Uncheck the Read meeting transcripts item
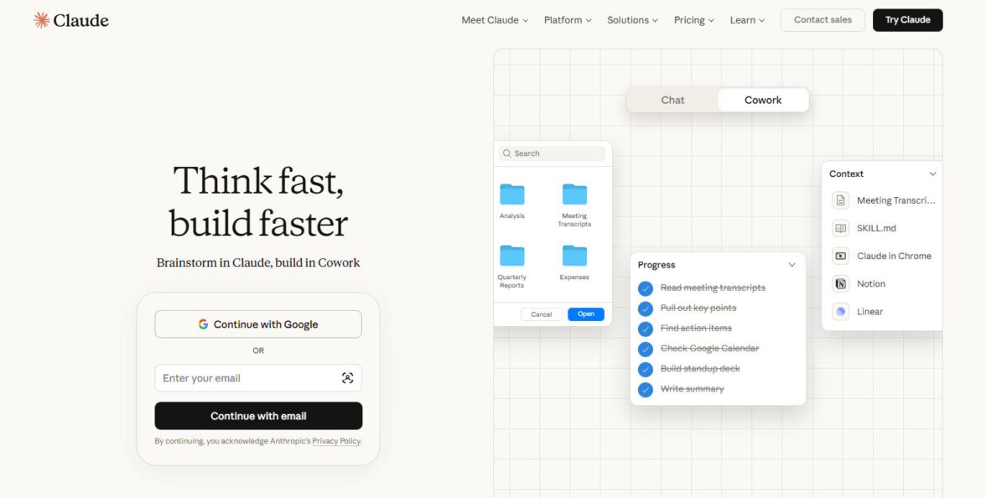Viewport: 986px width, 498px height. (x=646, y=288)
